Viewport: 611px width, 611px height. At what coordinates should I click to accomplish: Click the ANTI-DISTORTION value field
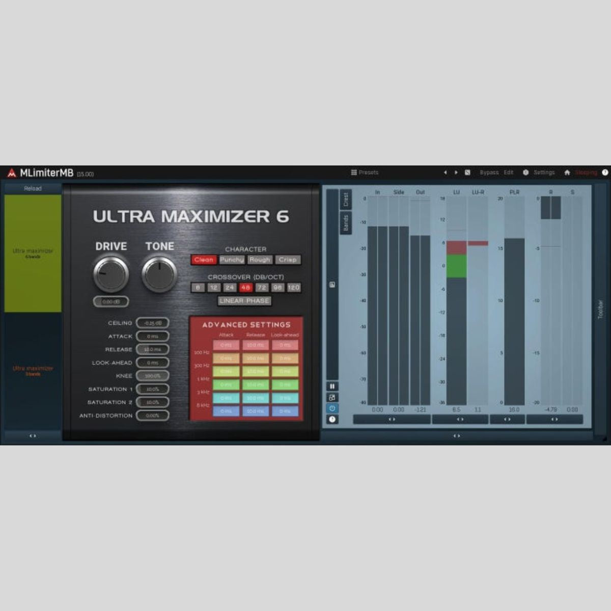(x=152, y=415)
